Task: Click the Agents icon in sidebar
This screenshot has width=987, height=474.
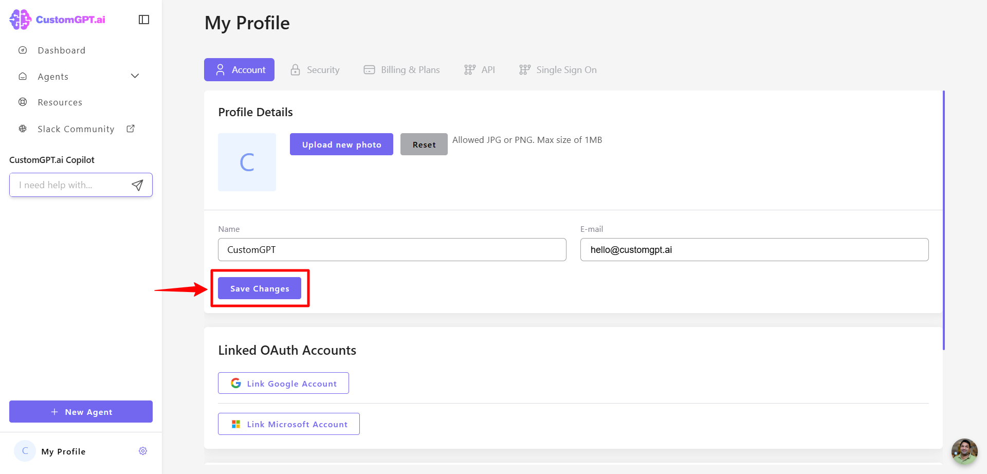Action: [x=23, y=76]
